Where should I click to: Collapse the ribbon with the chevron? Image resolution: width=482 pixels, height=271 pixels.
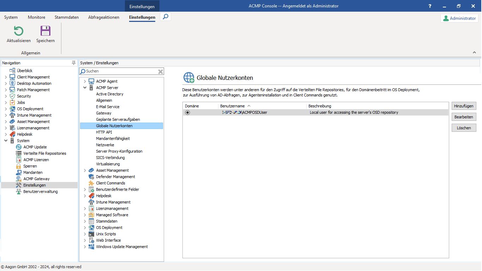(x=474, y=52)
